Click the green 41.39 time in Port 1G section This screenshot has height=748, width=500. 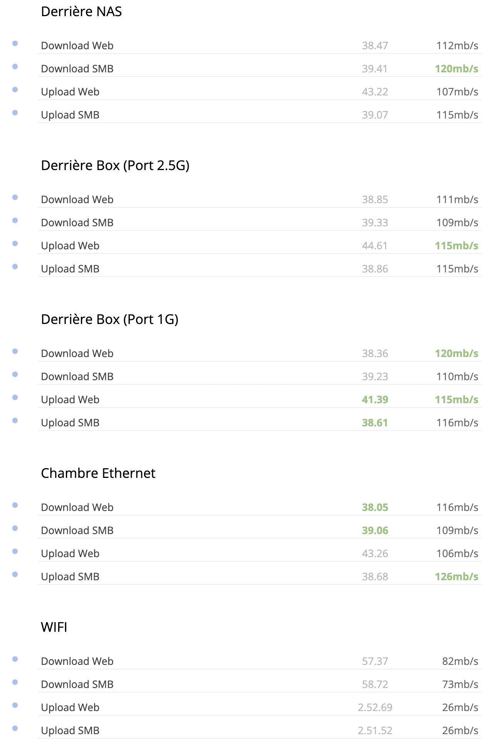[375, 400]
